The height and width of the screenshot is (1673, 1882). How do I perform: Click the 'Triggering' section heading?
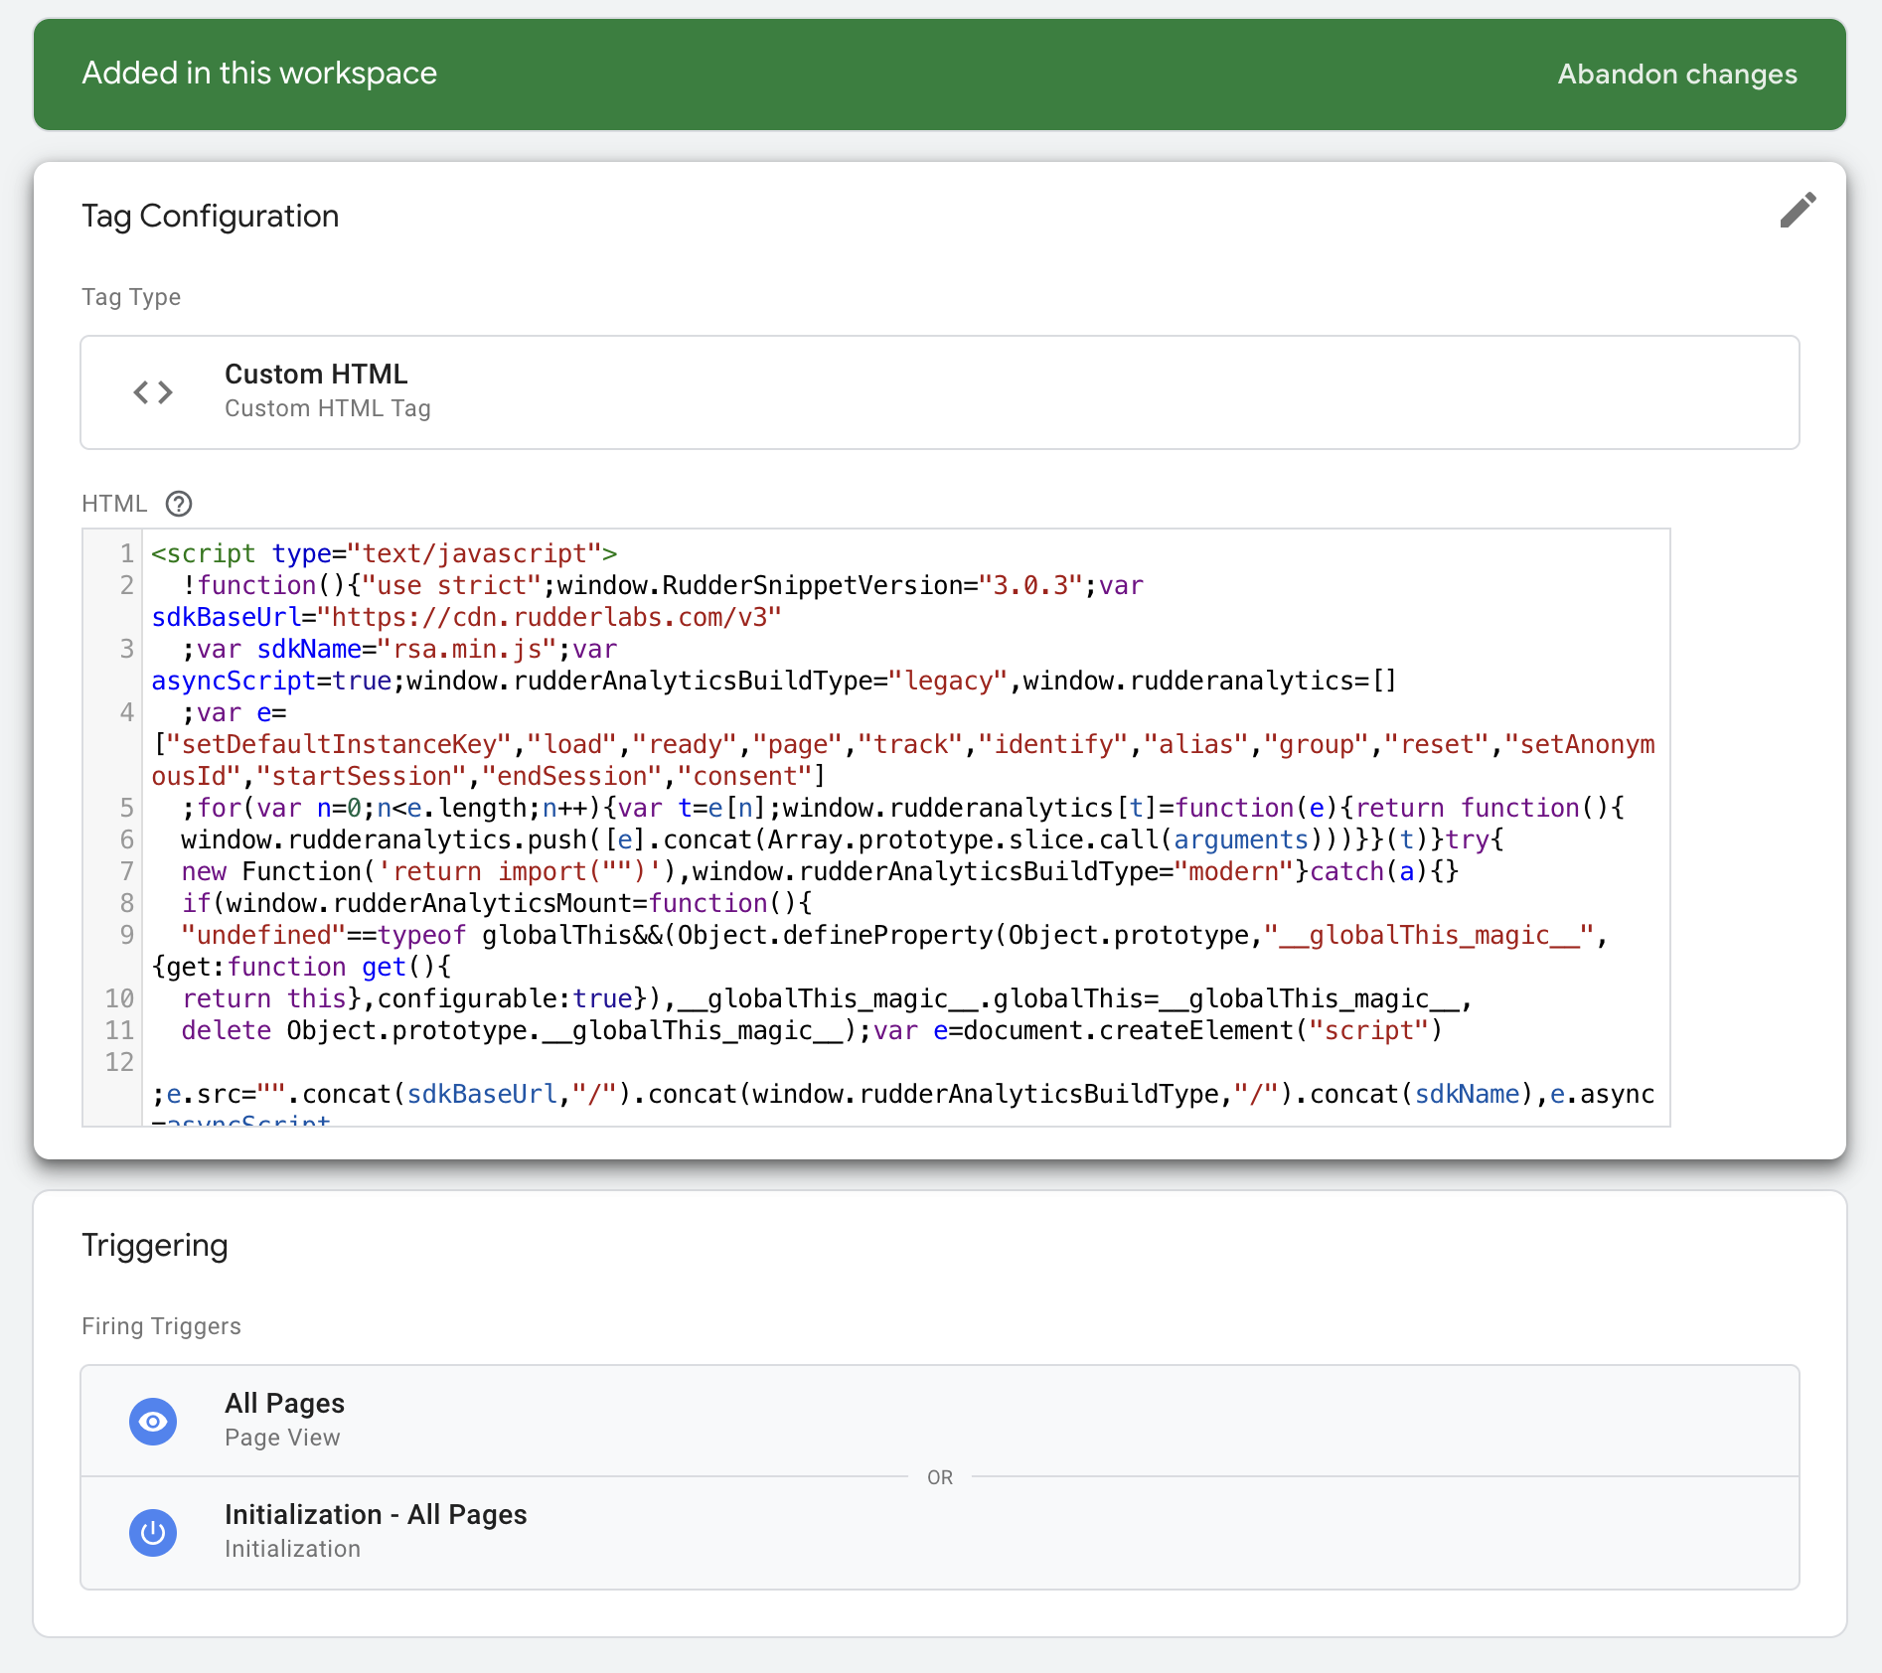(x=155, y=1246)
